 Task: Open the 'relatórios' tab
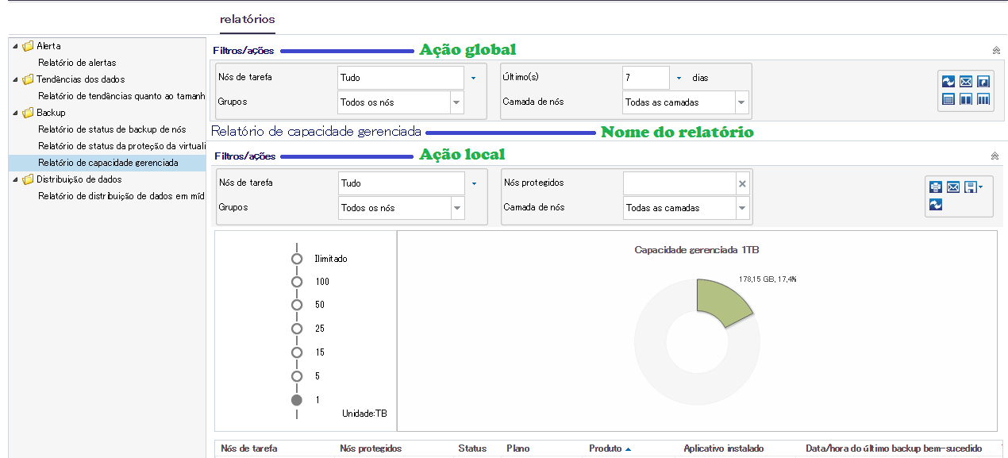[248, 18]
